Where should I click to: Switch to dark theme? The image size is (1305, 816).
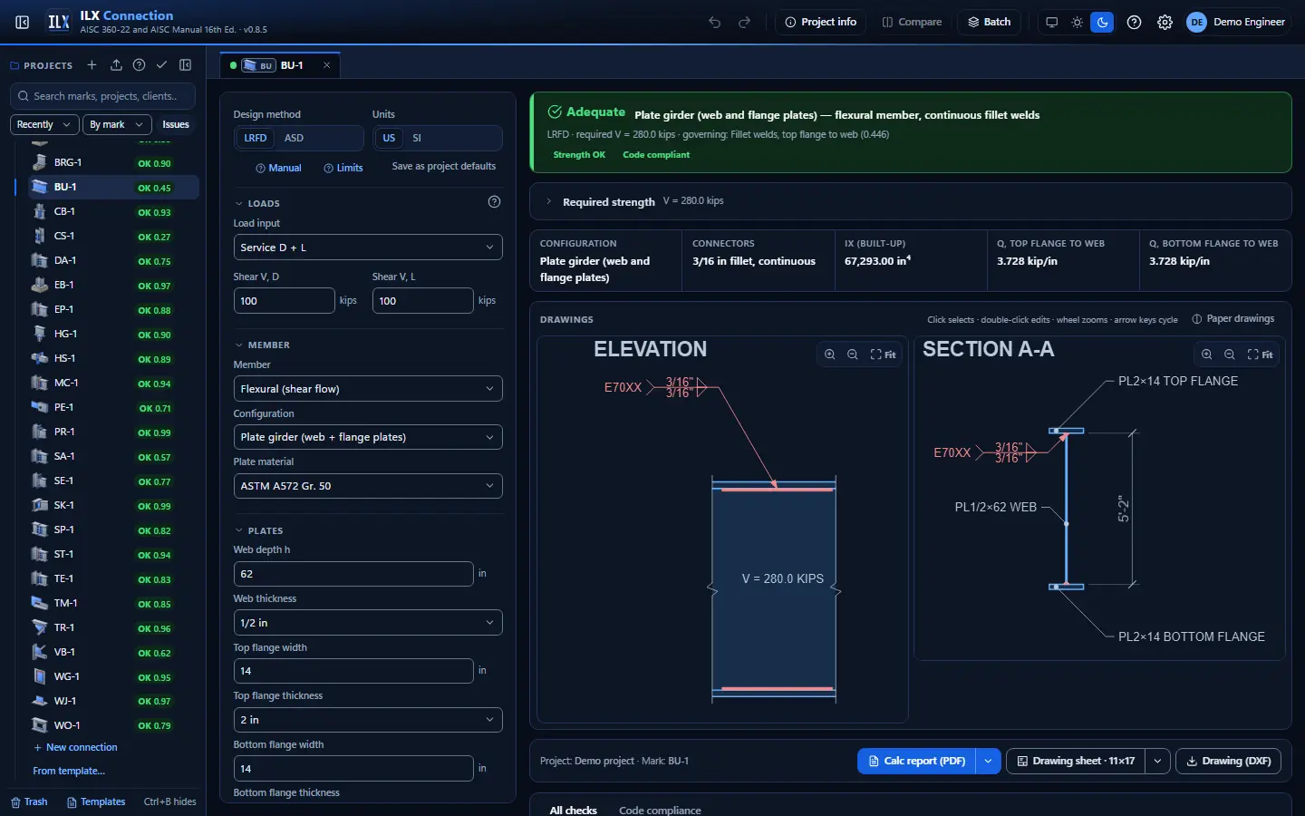(1102, 22)
